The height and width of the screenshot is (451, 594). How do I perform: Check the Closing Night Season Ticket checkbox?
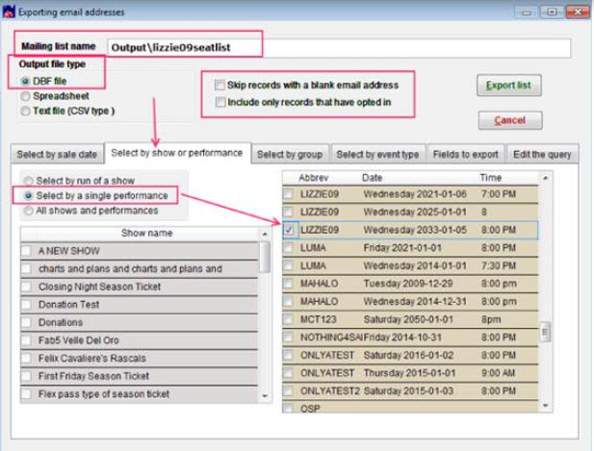27,287
